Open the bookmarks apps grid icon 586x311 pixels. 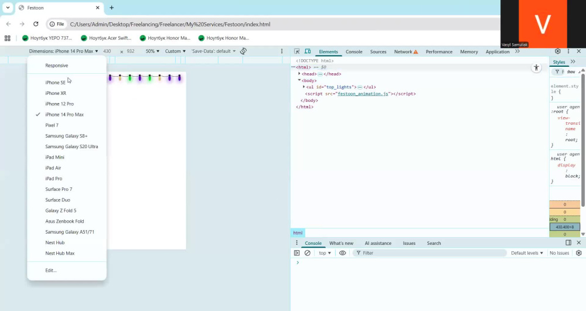[8, 38]
